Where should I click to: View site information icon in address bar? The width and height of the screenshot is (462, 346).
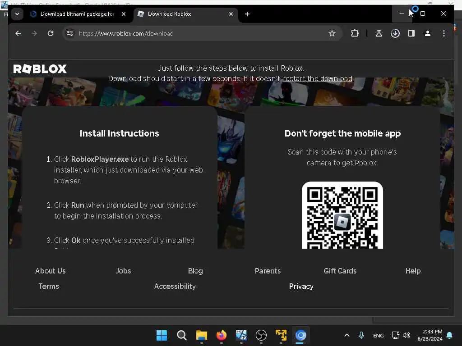(70, 33)
